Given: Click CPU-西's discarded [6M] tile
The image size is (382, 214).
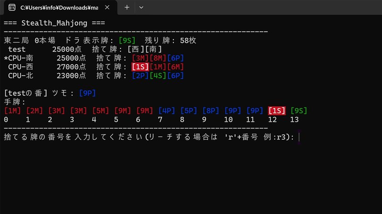Looking at the screenshot, I should pyautogui.click(x=175, y=67).
